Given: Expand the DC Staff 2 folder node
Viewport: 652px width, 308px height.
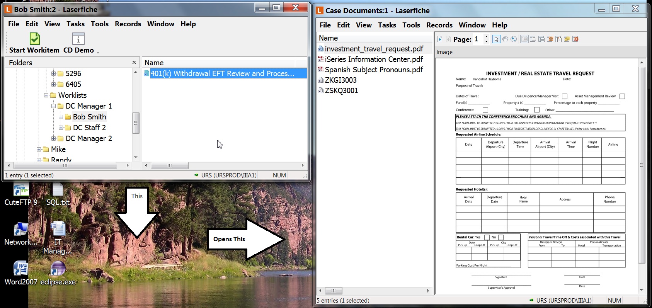Looking at the screenshot, I should click(x=61, y=128).
